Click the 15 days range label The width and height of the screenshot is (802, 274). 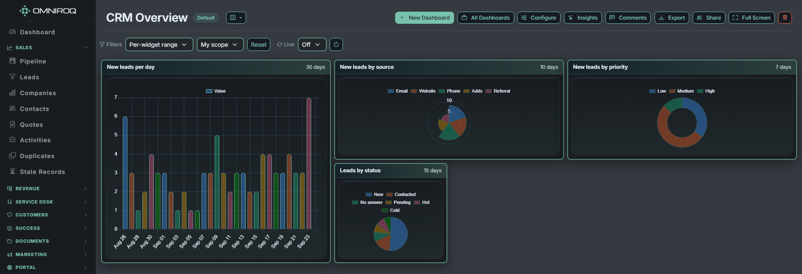pos(432,170)
